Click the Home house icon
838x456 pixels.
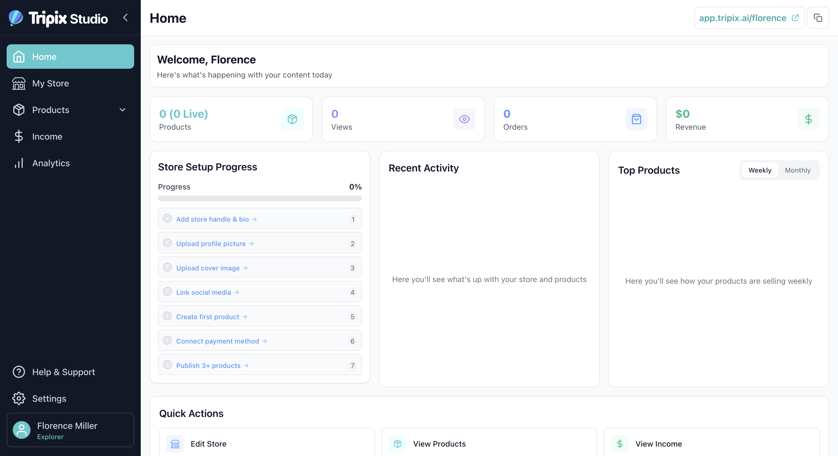tap(19, 57)
